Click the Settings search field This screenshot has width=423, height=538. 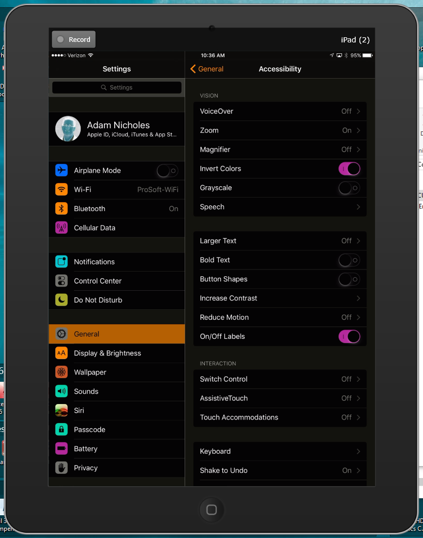[117, 87]
